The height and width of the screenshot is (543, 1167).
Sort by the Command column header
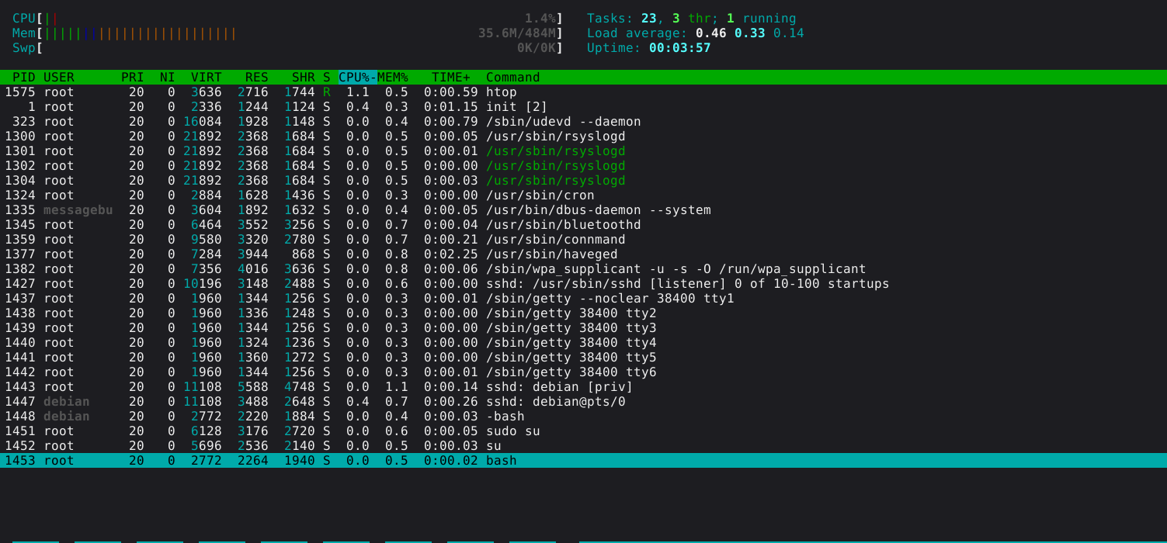[512, 78]
